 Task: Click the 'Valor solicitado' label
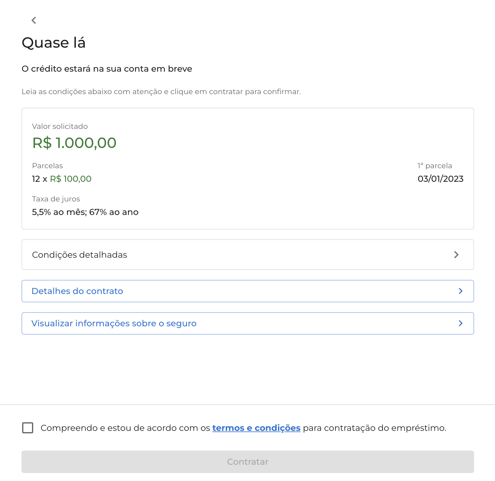tap(60, 126)
